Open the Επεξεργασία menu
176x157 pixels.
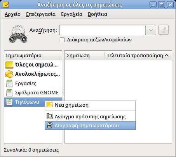coord(41,14)
